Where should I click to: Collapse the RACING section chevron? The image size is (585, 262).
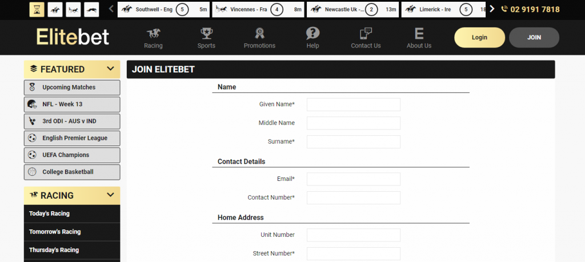(x=110, y=195)
